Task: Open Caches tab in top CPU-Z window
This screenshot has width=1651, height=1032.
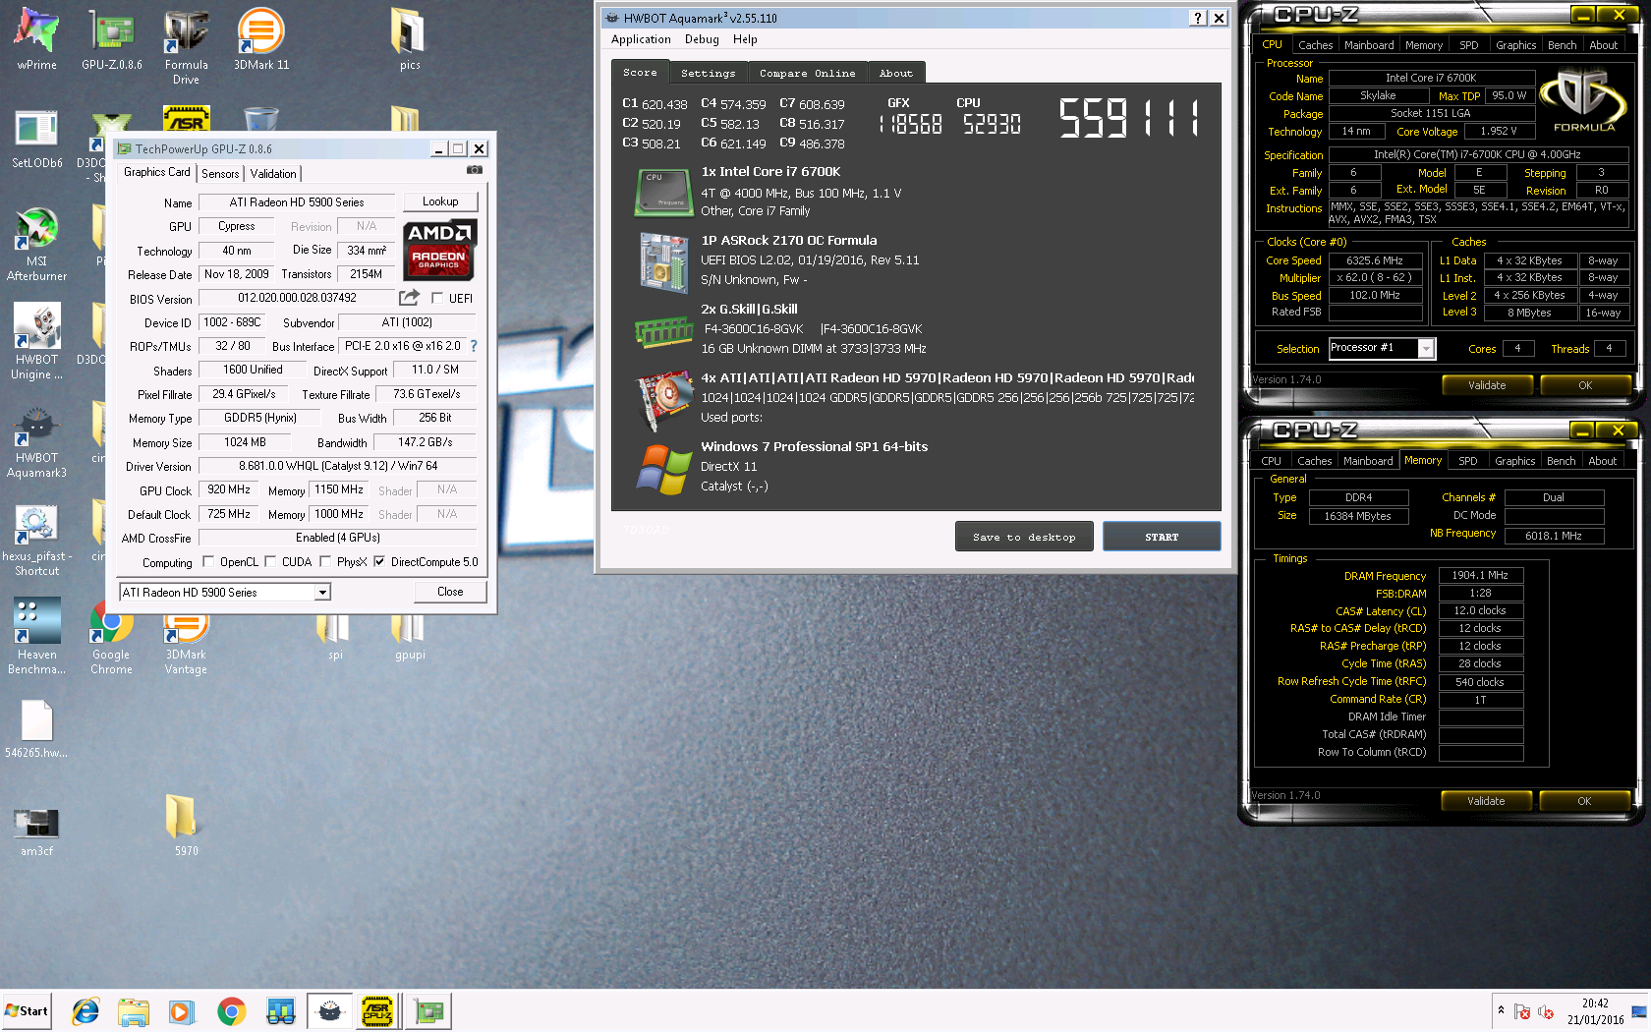Action: point(1315,45)
